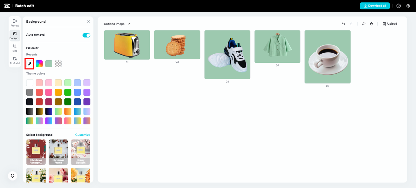Open the Untitled image name dropdown

click(117, 24)
